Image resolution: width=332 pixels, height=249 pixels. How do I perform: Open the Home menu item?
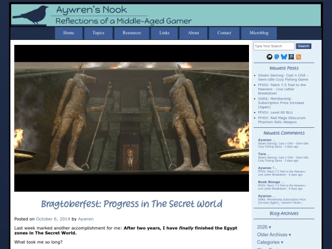point(69,33)
